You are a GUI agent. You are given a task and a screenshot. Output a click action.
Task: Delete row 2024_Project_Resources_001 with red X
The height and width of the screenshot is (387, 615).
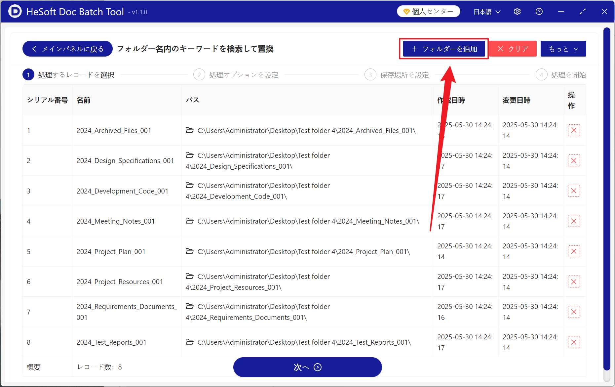(574, 282)
